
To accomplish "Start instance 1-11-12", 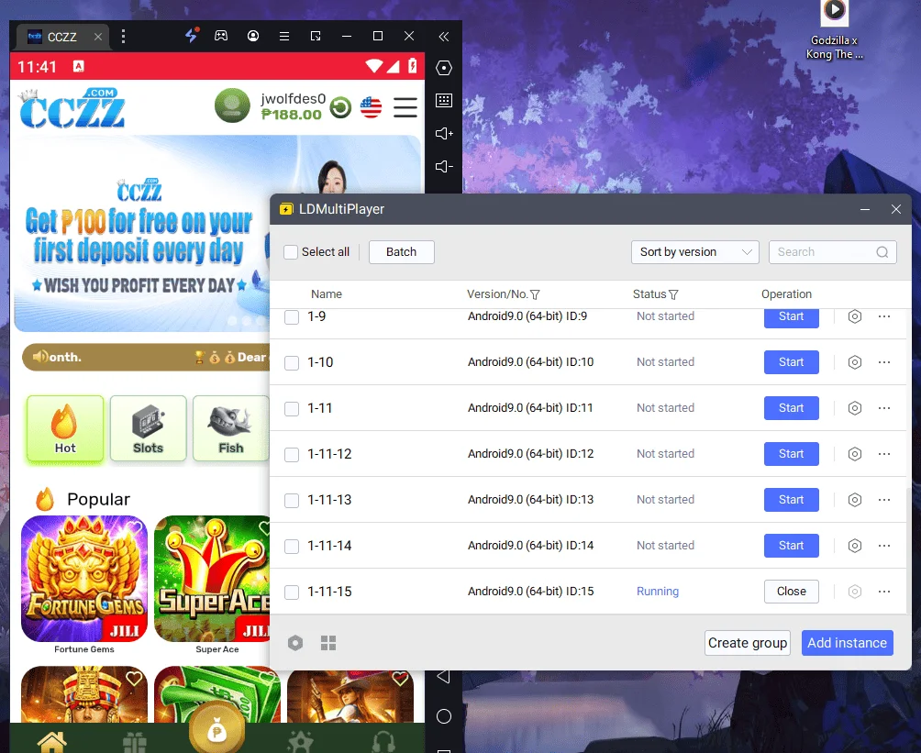I will pos(791,453).
